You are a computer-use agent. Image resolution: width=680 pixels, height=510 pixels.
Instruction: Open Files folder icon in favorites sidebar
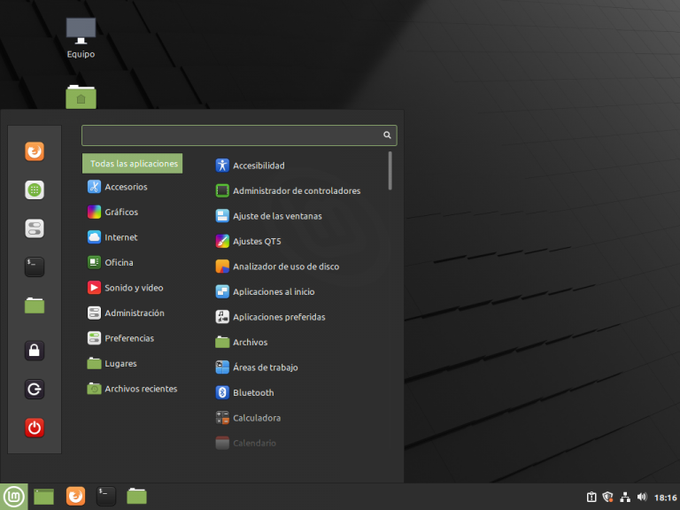coord(35,305)
